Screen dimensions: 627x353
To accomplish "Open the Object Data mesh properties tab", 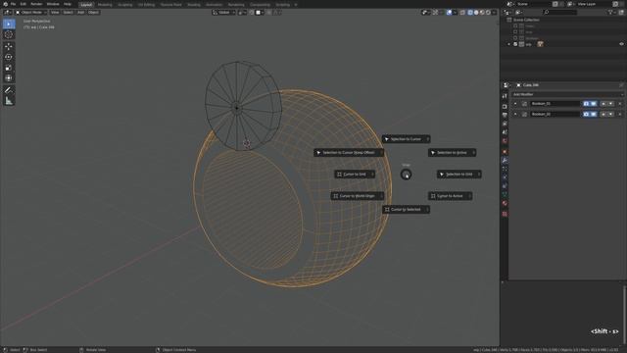I will coord(505,194).
